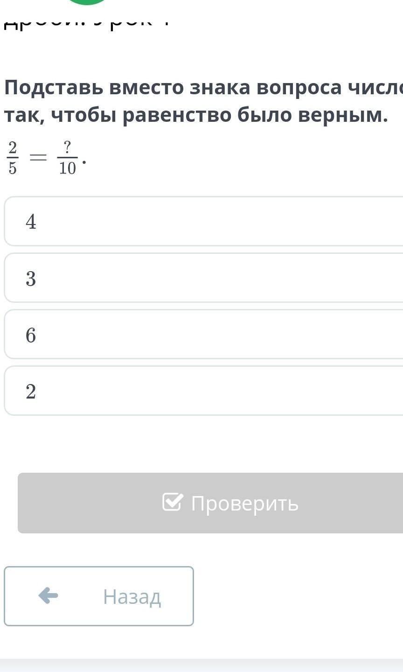Viewport: 403px width, 672px height.
Task: Click the 'Назад' text label
Action: (132, 596)
